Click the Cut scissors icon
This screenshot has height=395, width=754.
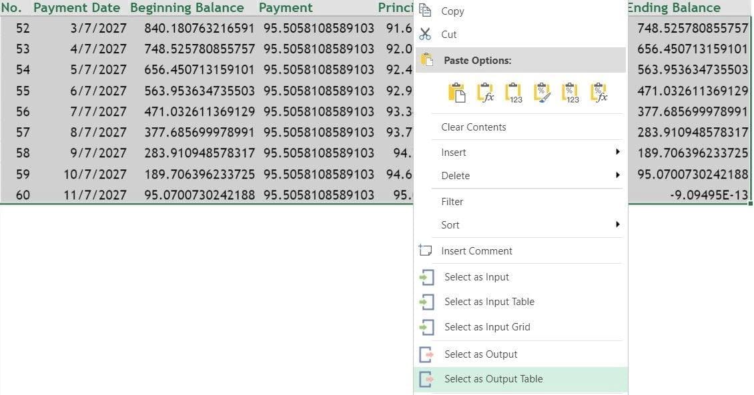click(x=425, y=34)
